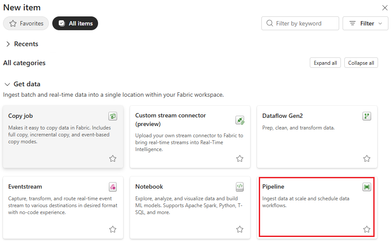This screenshot has width=391, height=243.
Task: Add Pipeline to favorites
Action: click(x=367, y=229)
